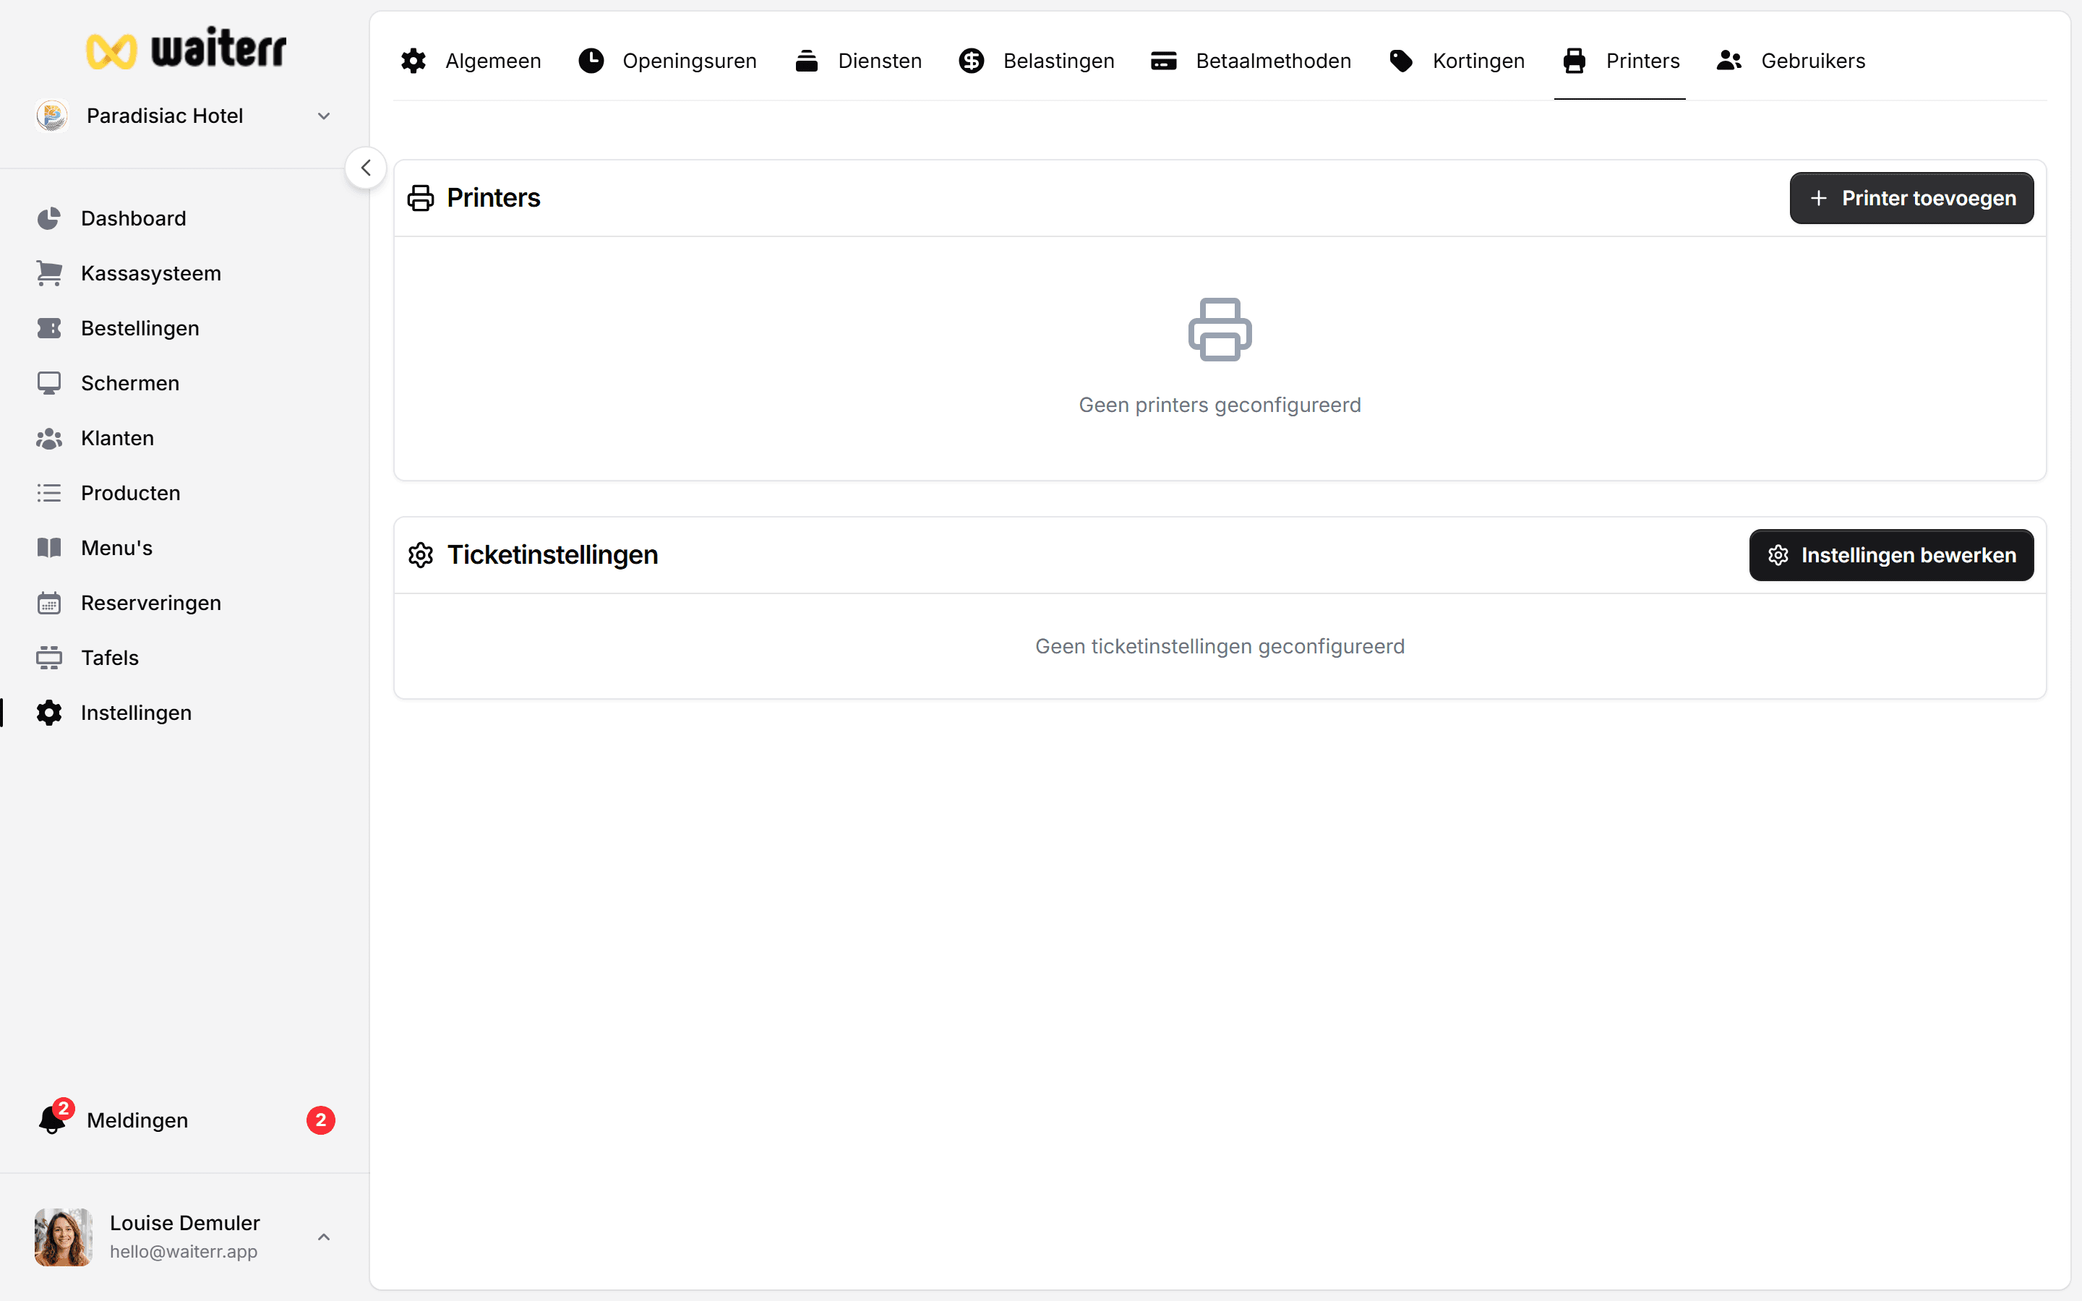Viewport: 2082px width, 1301px height.
Task: Click the Reserveringen calendar icon
Action: [49, 604]
